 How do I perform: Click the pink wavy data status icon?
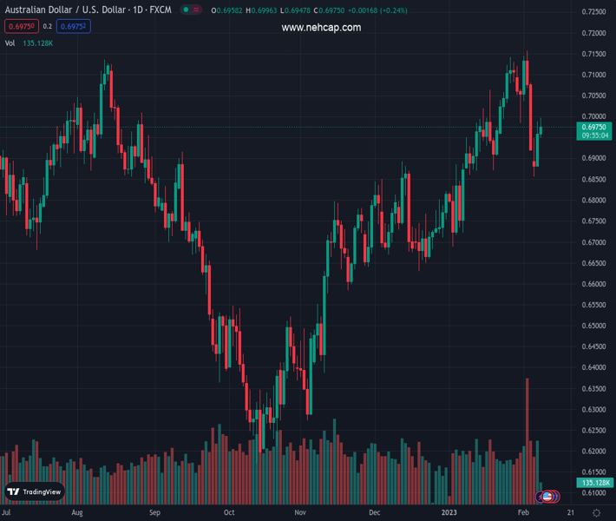(x=198, y=10)
